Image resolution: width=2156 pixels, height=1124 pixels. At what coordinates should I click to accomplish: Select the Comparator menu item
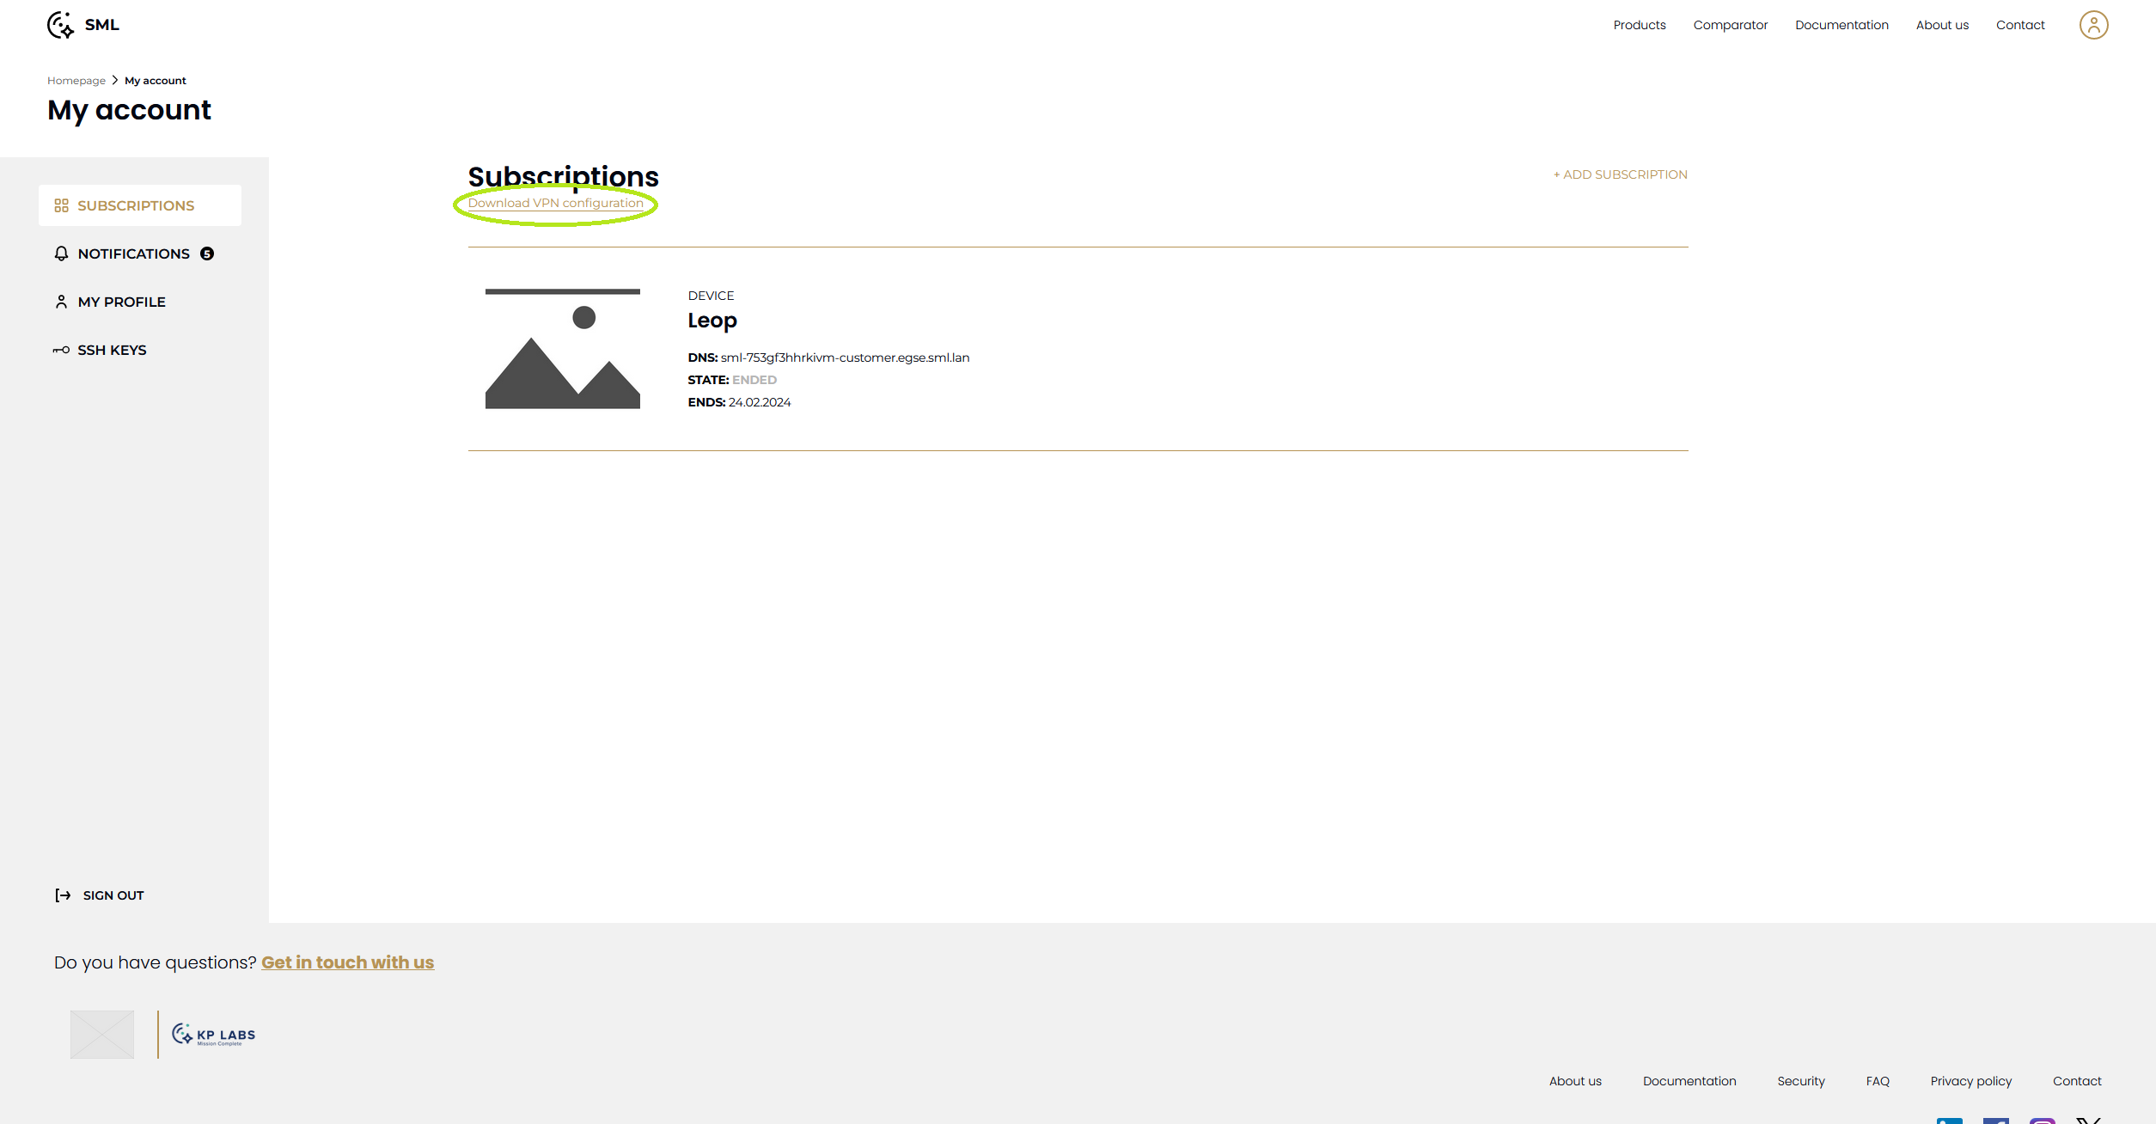[1728, 24]
